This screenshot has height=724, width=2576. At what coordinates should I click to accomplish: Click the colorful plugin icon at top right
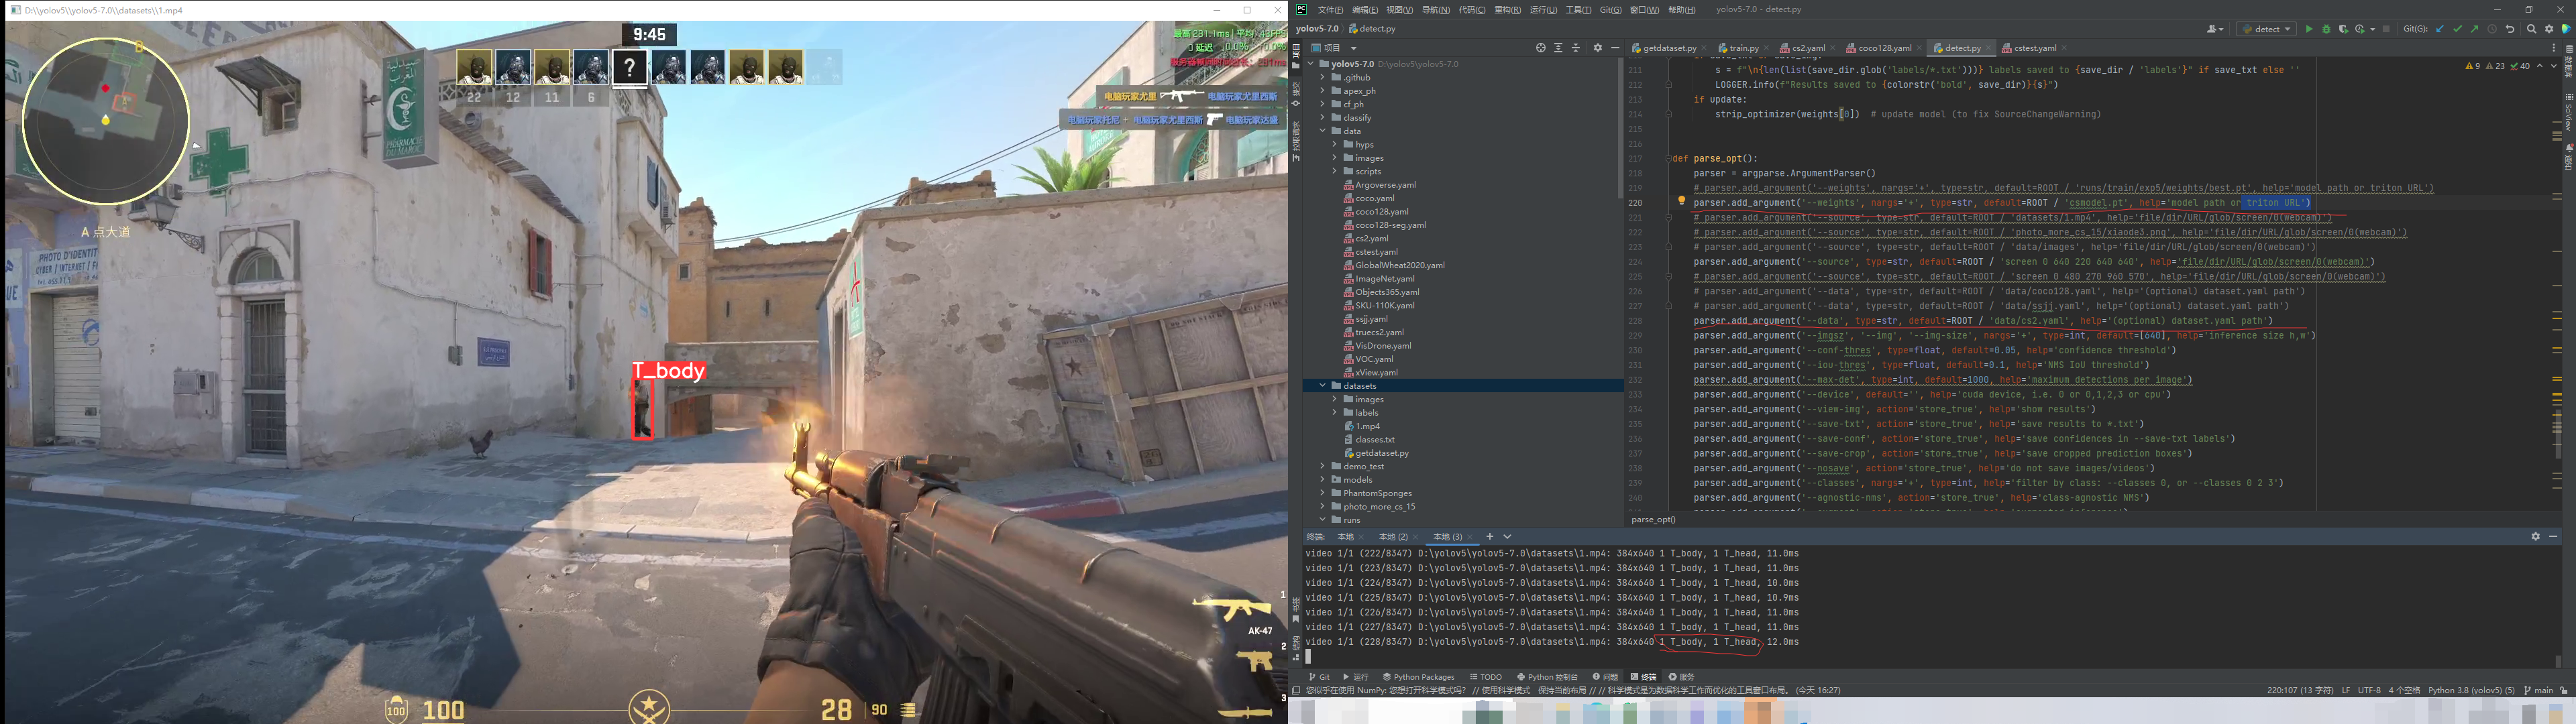[x=2567, y=29]
